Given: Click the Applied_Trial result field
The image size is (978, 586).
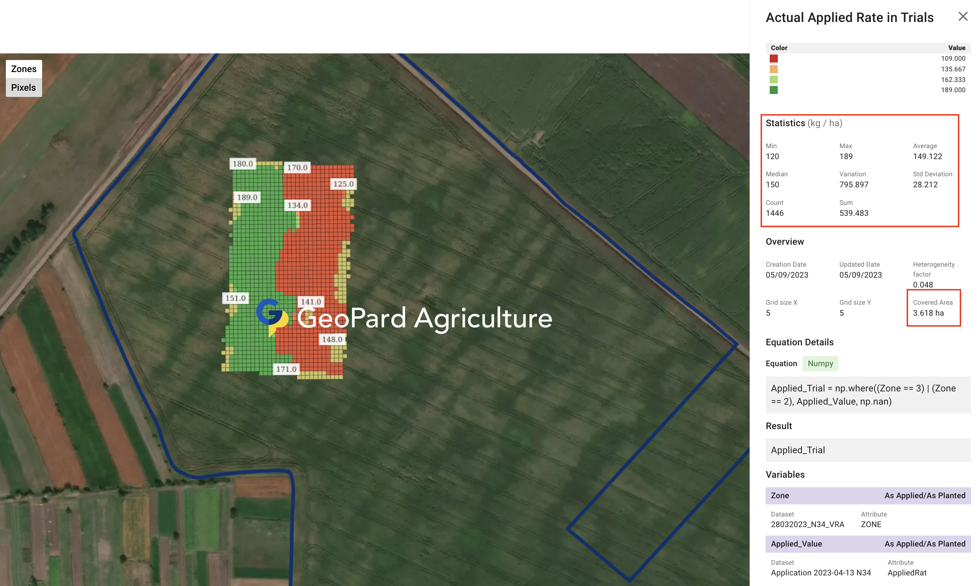Looking at the screenshot, I should tap(867, 450).
